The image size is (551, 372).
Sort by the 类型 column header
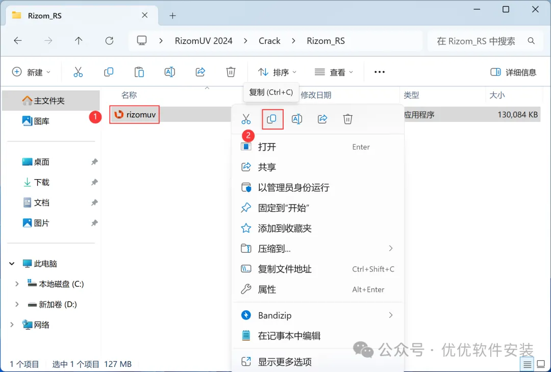pos(411,95)
